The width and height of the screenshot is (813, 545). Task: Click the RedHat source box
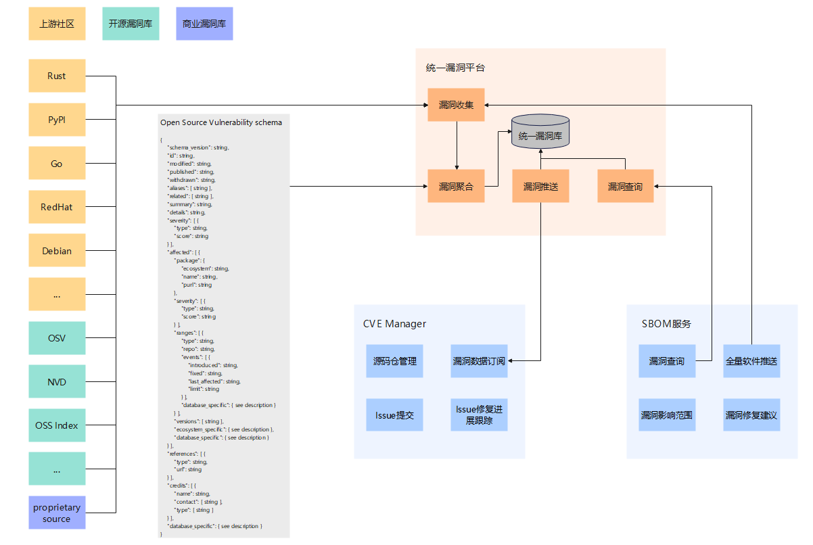57,207
